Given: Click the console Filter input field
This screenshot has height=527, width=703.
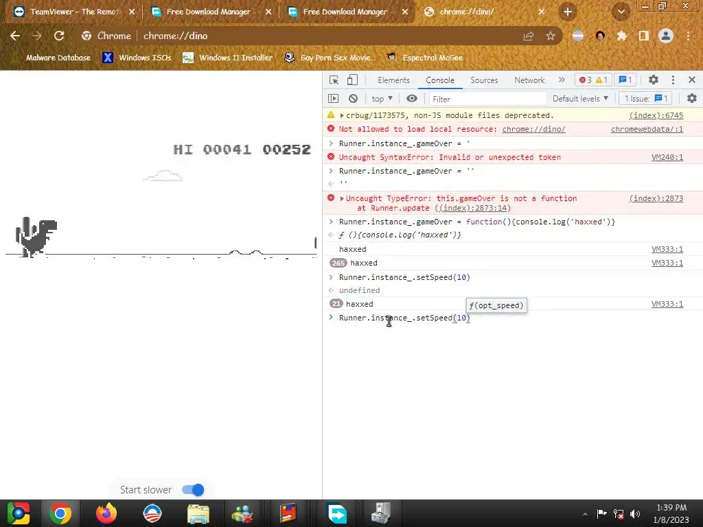Looking at the screenshot, I should (487, 99).
